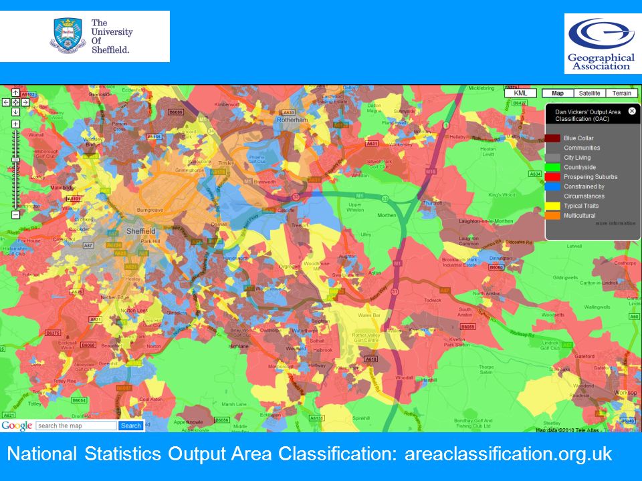
Task: Click the Laughton-en-le-Morthen label
Action: (486, 221)
